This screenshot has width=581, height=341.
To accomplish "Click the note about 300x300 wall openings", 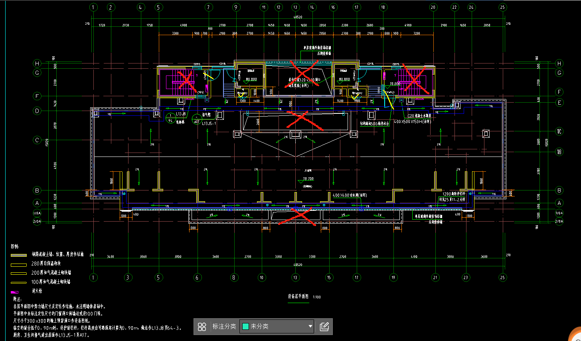I will [x=52, y=321].
